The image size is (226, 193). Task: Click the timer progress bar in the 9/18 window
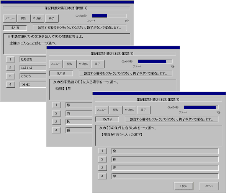point(155,62)
